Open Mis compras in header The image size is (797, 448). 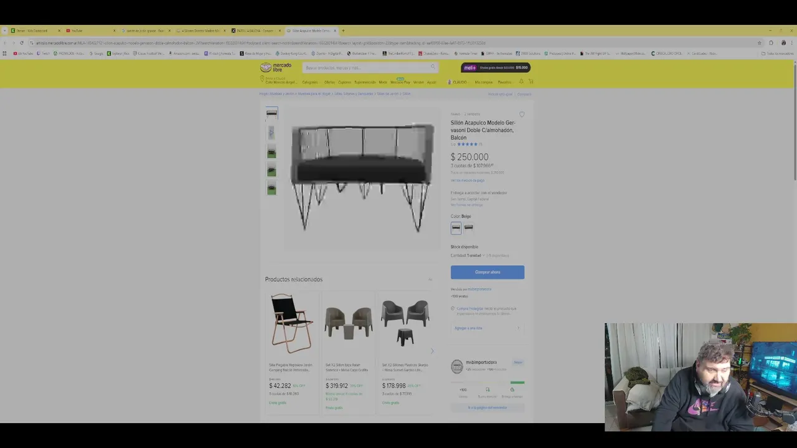484,82
